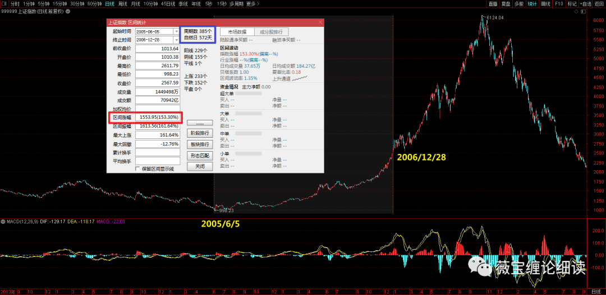Toggle the side panel icon beside the diamond

point(582,12)
